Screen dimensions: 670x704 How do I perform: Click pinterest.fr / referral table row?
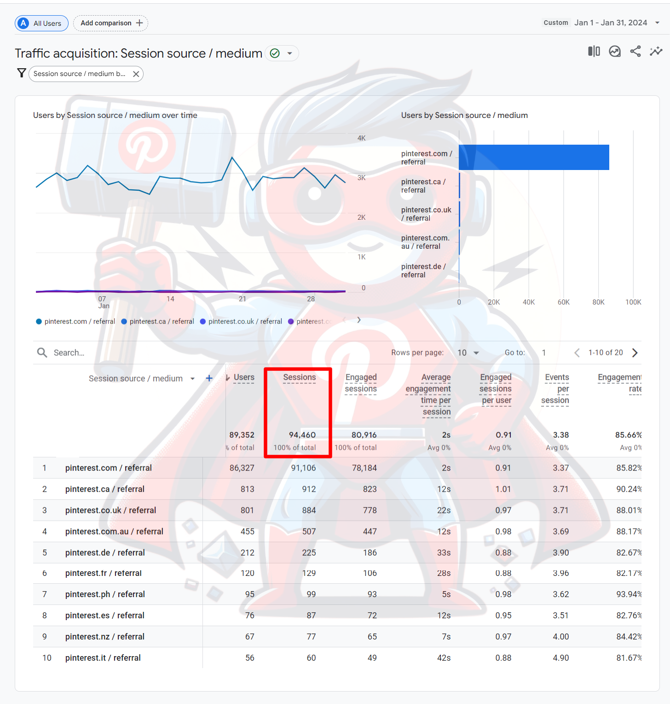coord(337,573)
